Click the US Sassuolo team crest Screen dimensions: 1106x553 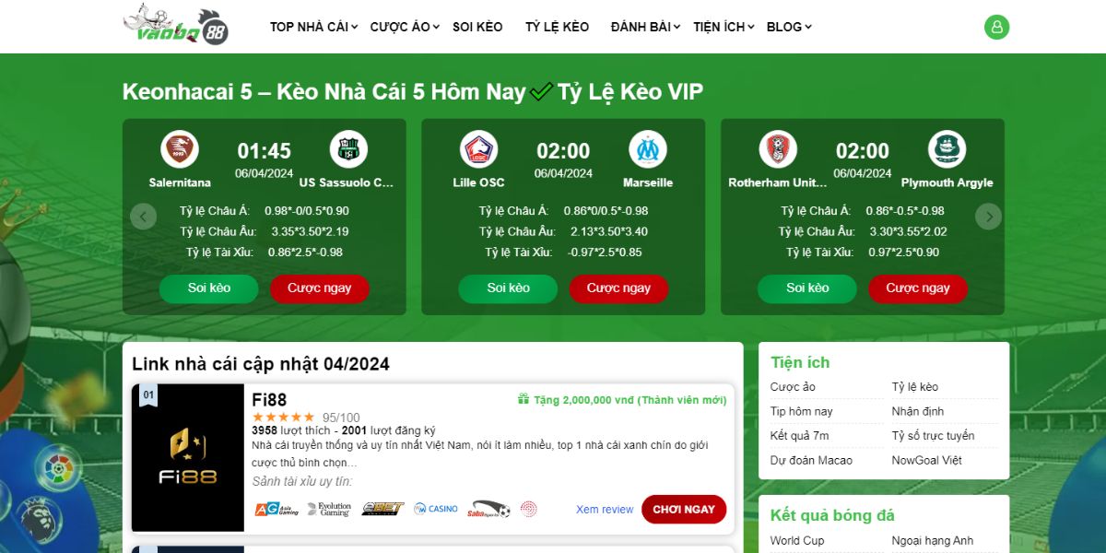pos(348,149)
